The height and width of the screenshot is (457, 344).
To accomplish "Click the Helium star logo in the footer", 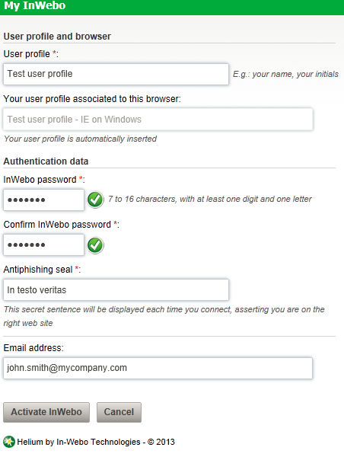I will tap(9, 442).
